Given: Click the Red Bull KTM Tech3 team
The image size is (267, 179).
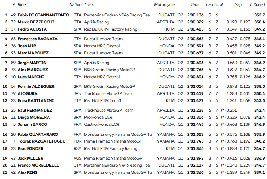Looking at the screenshot, I should coord(103,100).
